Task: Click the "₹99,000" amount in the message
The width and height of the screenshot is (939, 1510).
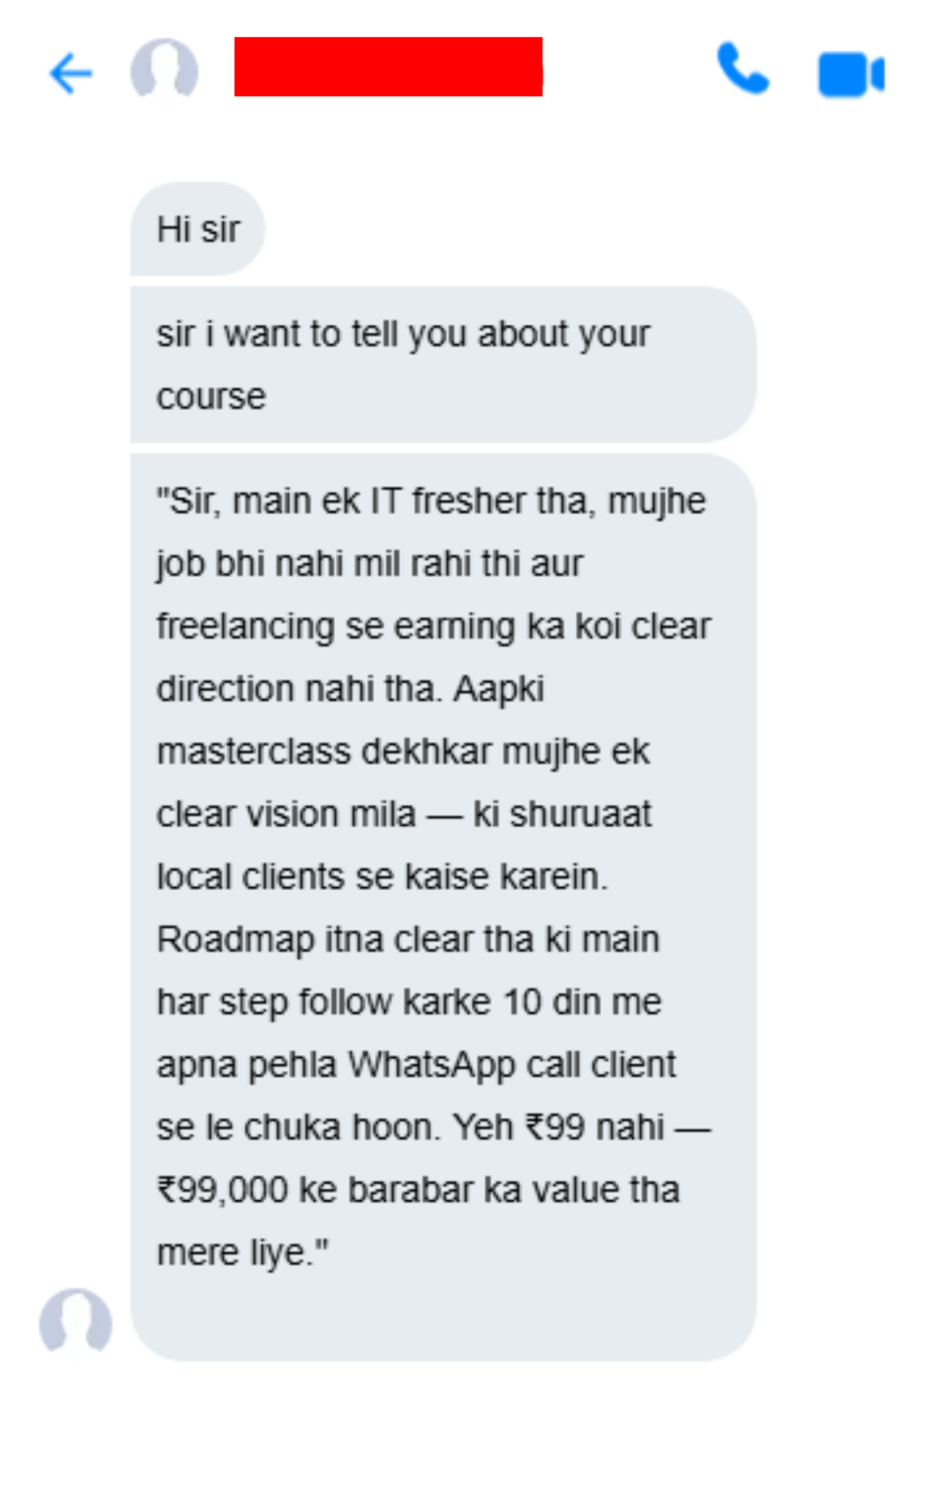Action: pyautogui.click(x=223, y=1190)
